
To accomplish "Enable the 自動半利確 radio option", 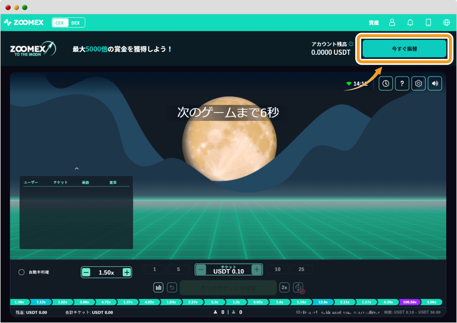I will pyautogui.click(x=21, y=272).
